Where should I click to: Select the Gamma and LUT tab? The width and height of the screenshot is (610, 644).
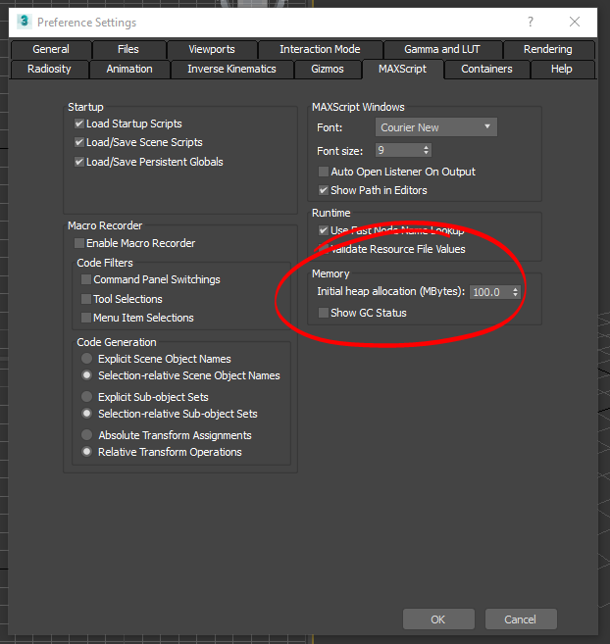pyautogui.click(x=442, y=49)
